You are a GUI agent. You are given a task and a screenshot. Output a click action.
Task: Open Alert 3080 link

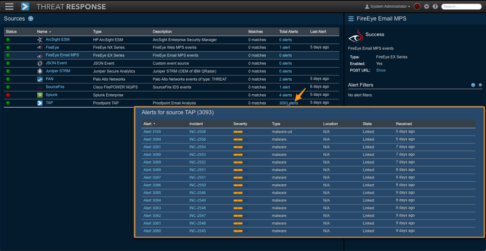pyautogui.click(x=152, y=231)
